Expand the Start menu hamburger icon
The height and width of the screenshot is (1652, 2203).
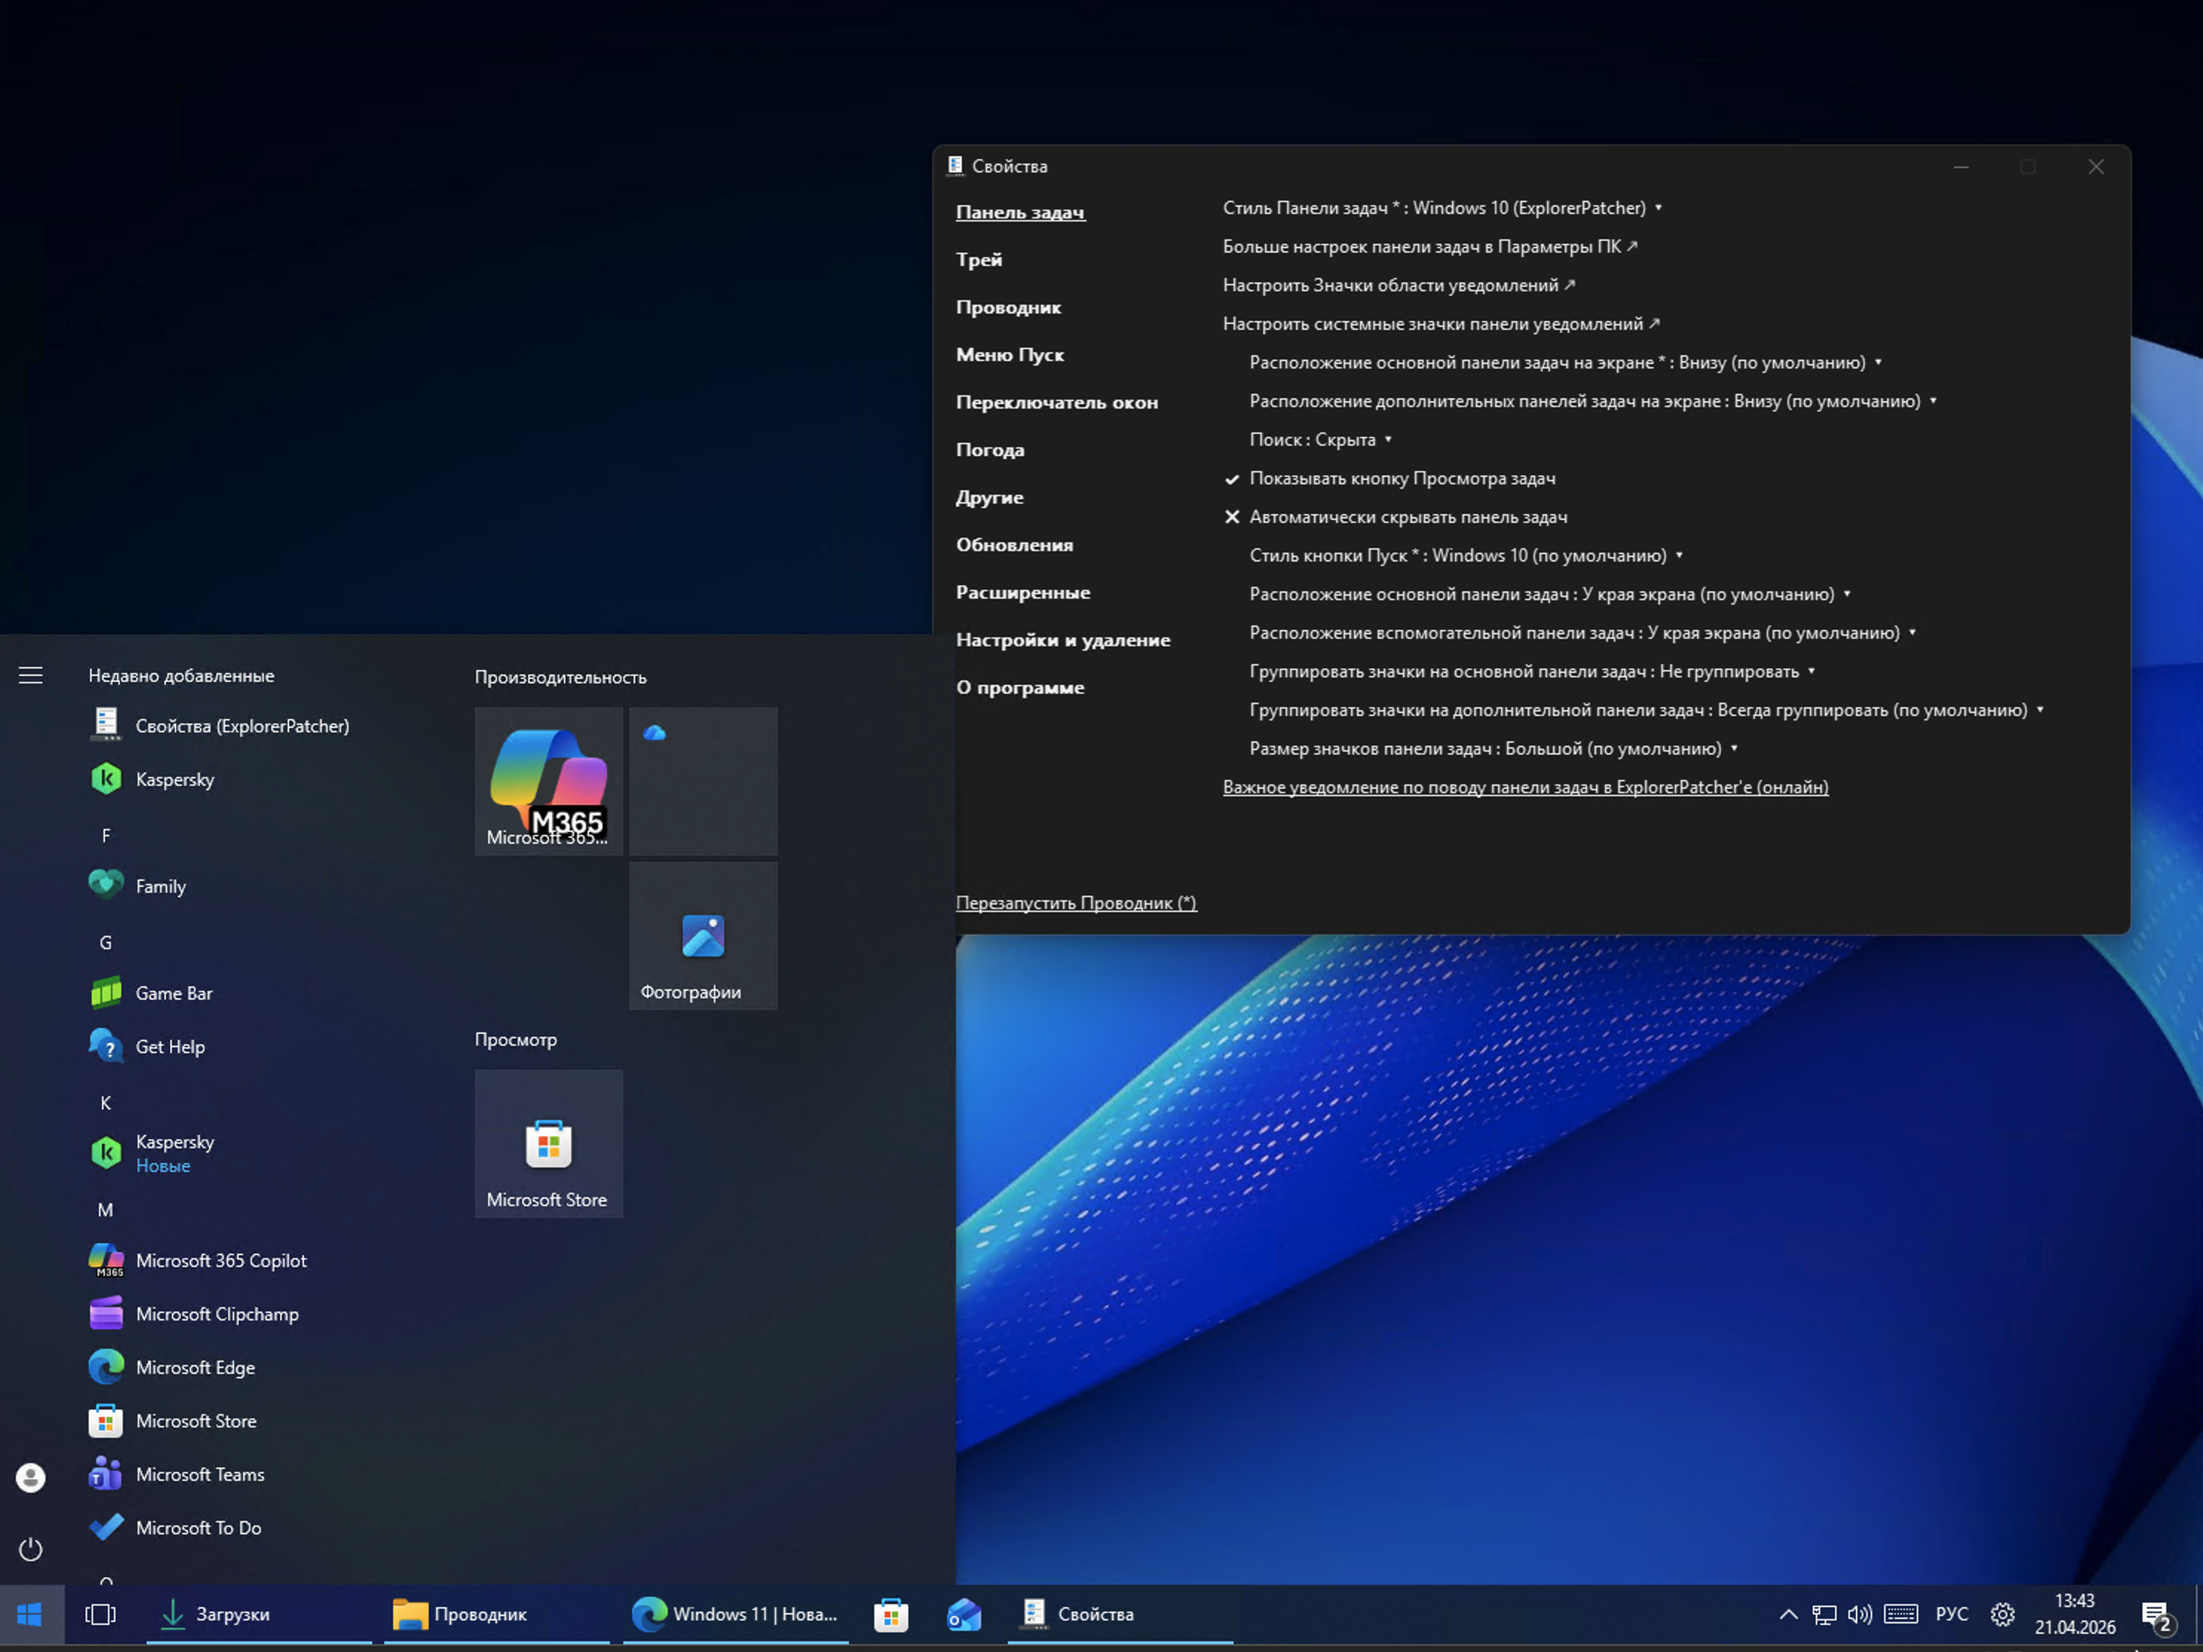click(31, 676)
